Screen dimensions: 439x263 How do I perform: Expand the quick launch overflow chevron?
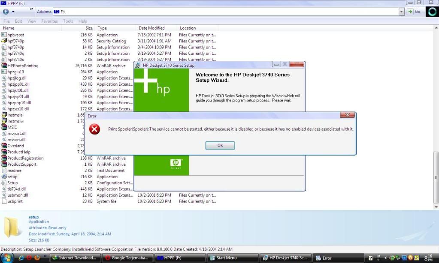click(x=45, y=256)
